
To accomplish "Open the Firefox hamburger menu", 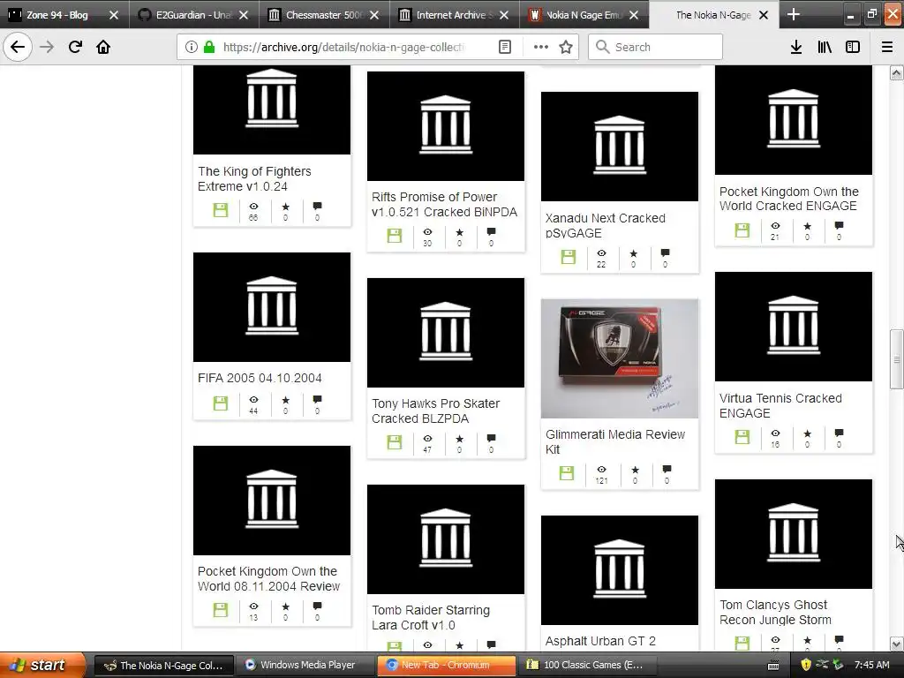I will [887, 47].
